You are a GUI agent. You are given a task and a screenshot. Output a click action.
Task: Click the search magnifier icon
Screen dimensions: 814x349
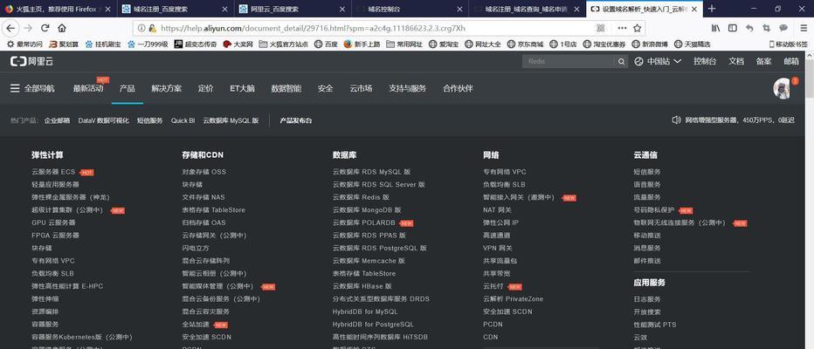tap(620, 62)
